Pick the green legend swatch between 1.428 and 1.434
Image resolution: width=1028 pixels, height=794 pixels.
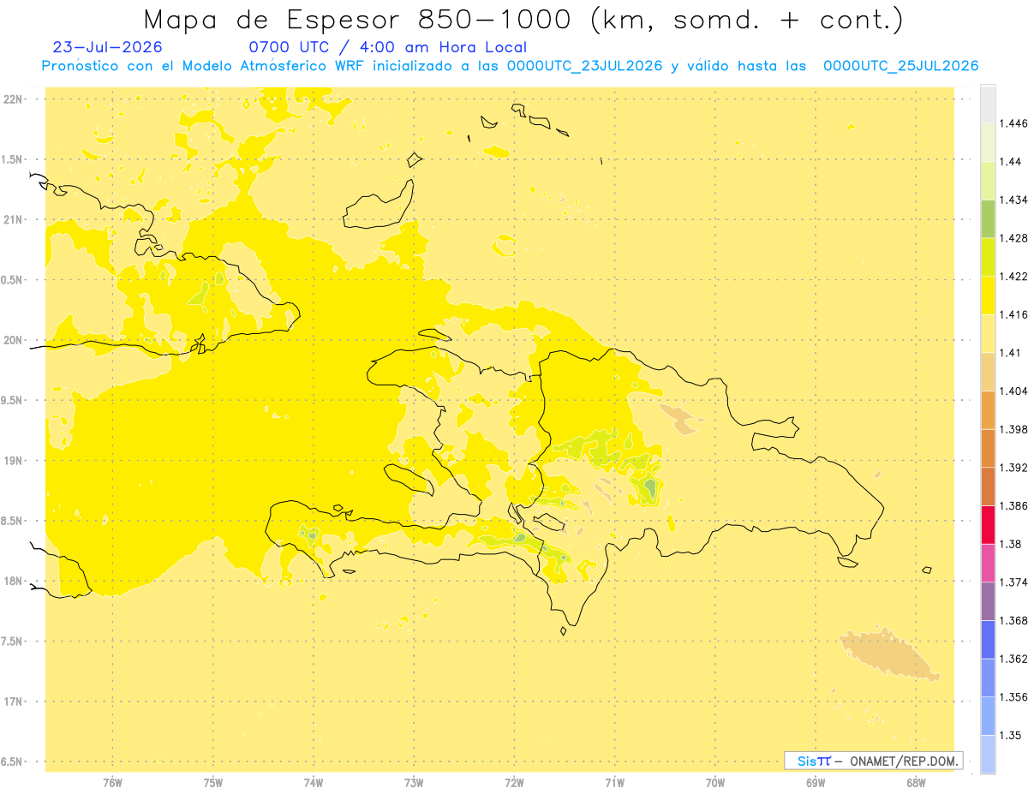point(988,218)
